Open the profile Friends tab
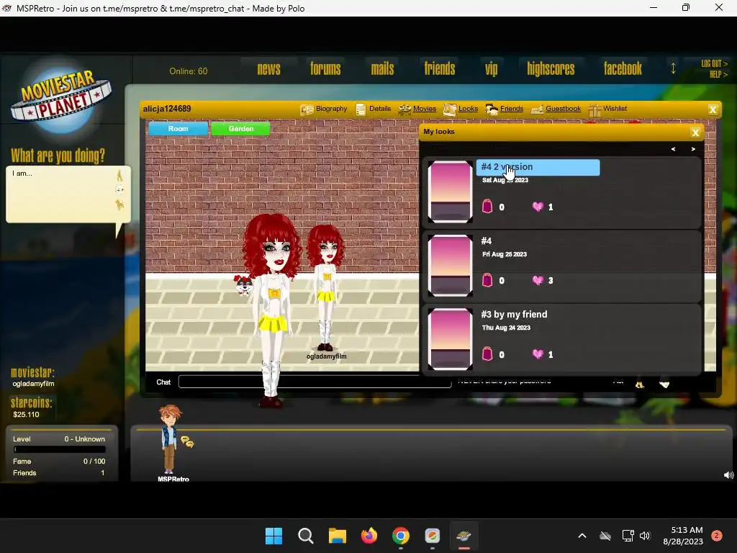The height and width of the screenshot is (553, 737). 512,109
